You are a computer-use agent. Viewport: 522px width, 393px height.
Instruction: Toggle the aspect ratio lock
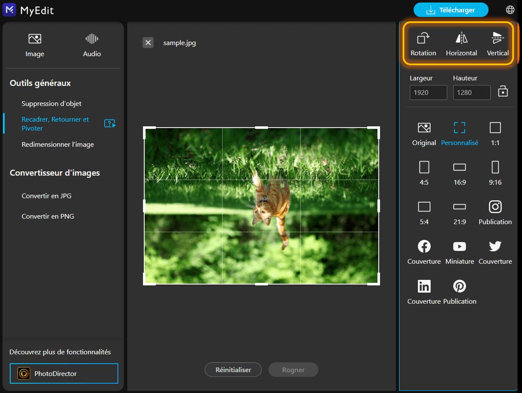503,92
